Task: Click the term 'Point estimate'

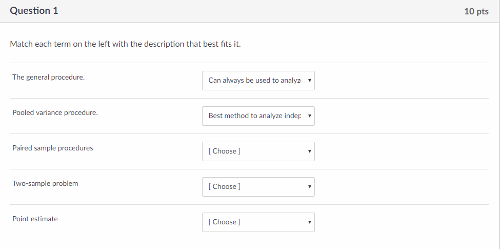Action: coord(35,219)
